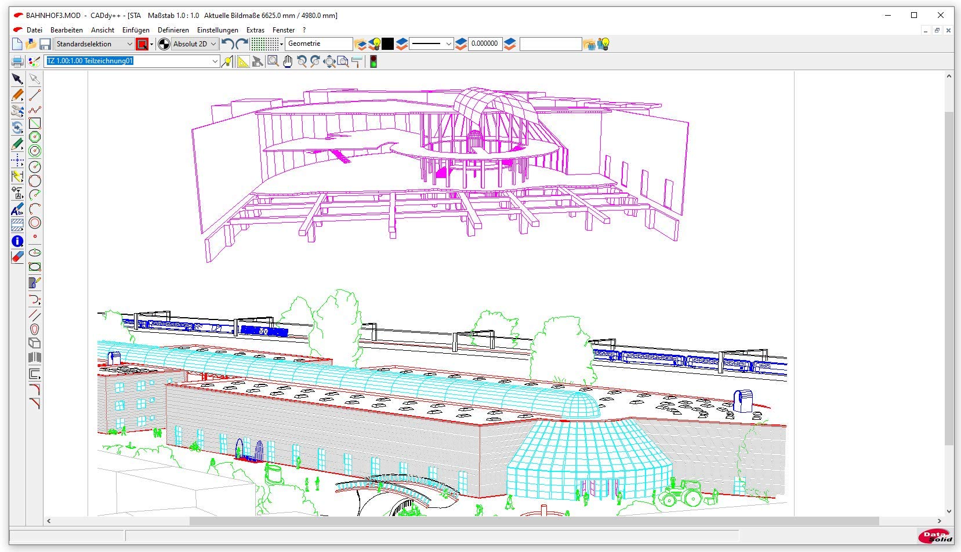Select the eraser tool
Viewport: 961px width, 552px height.
17,257
